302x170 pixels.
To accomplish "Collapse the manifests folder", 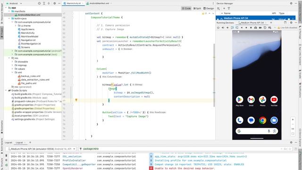I will 9,11.
